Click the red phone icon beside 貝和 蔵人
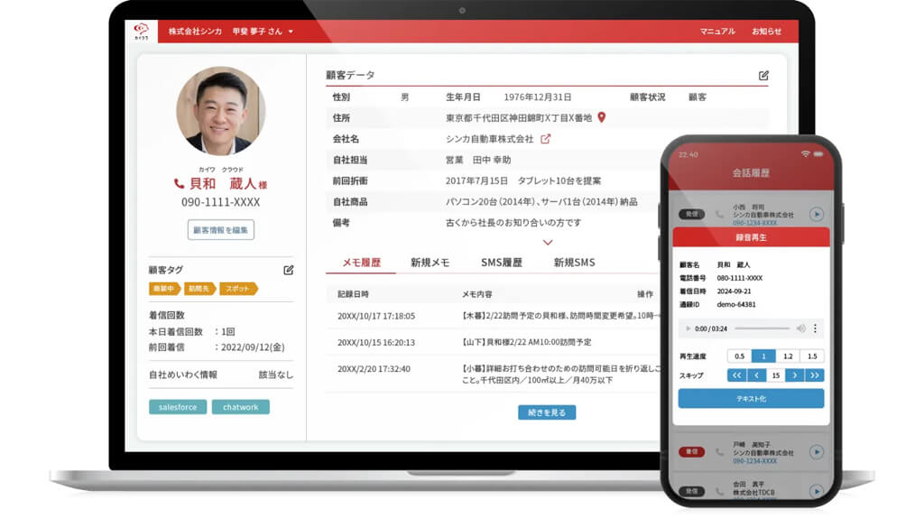The image size is (924, 518). [179, 184]
